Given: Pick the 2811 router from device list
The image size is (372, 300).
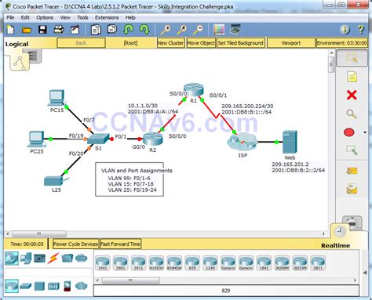Looking at the screenshot, I should click(x=318, y=263).
